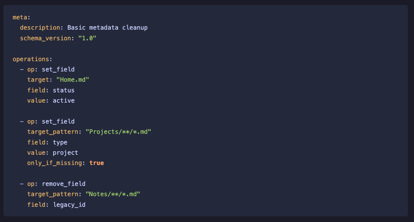The height and width of the screenshot is (222, 414).
Task: Click the 'description' key
Action: click(40, 28)
